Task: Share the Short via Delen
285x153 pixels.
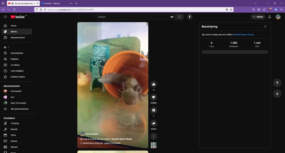Action: point(154,123)
